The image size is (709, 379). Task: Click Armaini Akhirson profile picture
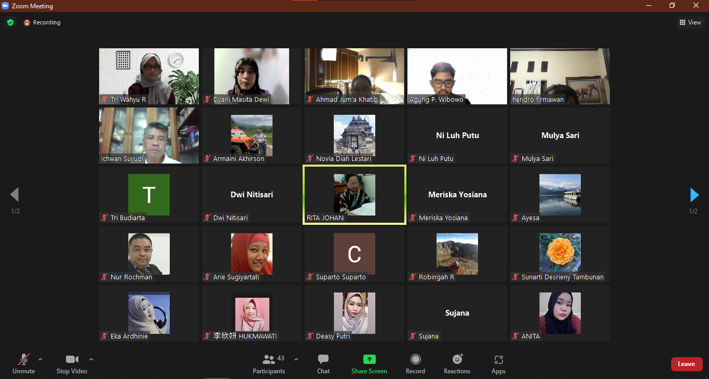click(252, 136)
